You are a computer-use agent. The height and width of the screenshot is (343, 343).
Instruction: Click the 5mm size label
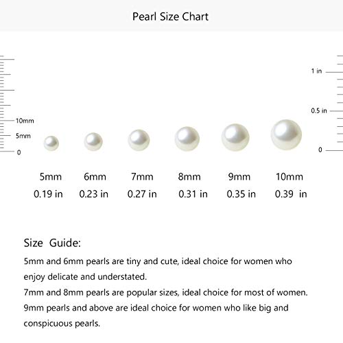click(51, 177)
